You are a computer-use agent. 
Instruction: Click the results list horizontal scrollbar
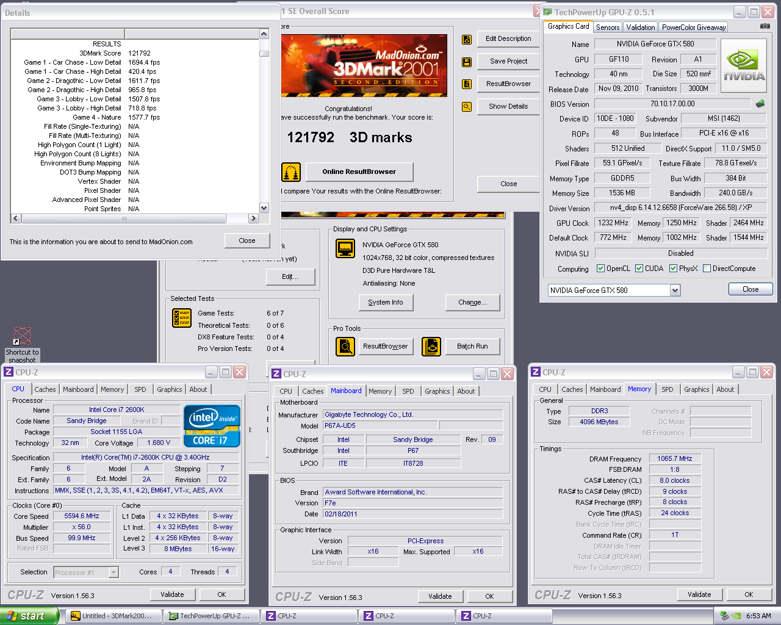tap(124, 219)
